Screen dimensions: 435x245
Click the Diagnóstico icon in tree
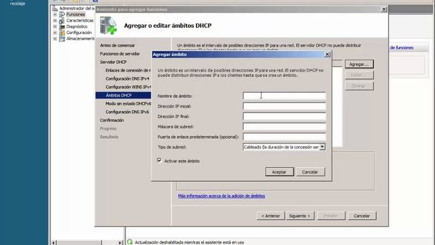click(62, 27)
